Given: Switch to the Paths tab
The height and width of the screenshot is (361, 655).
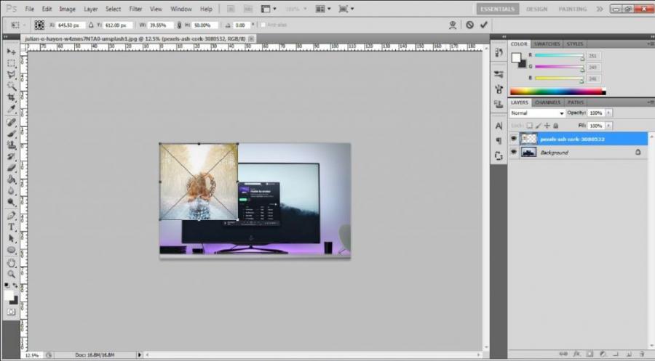Looking at the screenshot, I should (575, 102).
